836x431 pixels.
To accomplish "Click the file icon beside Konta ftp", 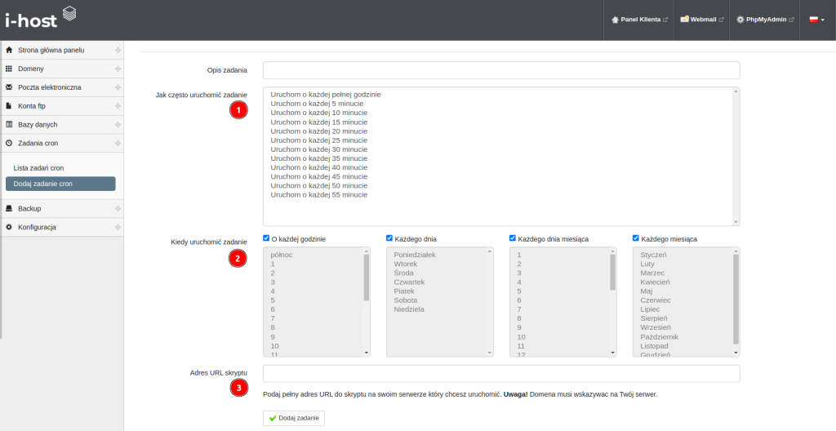I will 9,106.
